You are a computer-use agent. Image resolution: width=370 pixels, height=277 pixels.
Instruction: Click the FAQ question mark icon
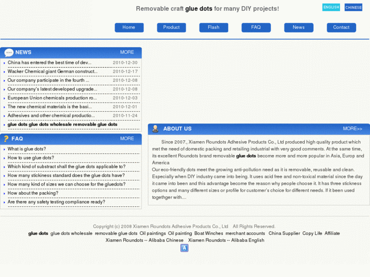coord(6,139)
